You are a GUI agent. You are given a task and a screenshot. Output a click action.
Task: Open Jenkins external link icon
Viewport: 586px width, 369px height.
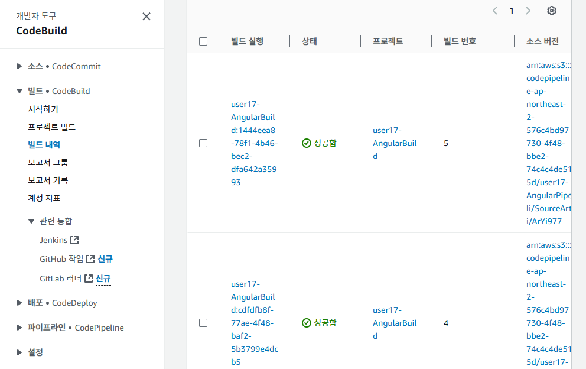click(x=75, y=240)
